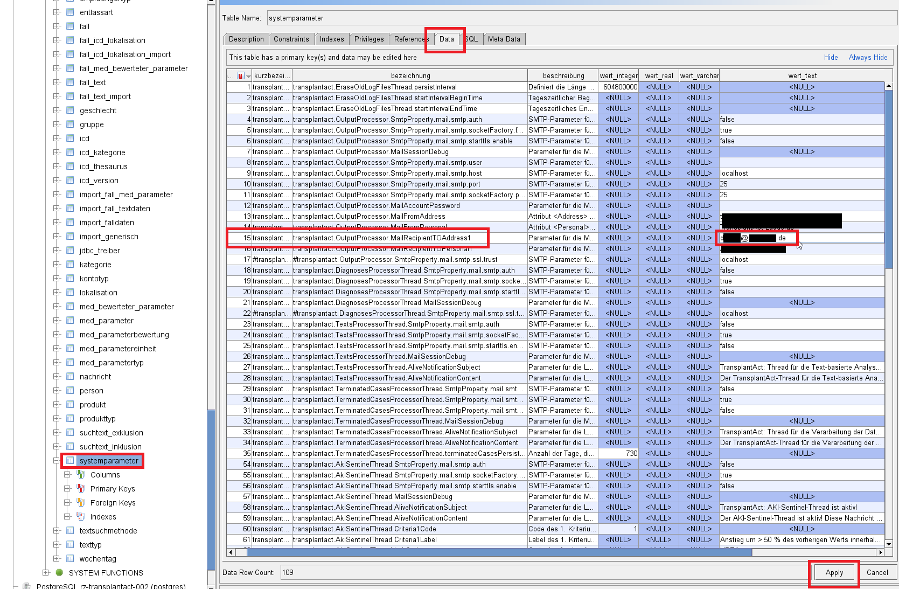Click the Foreign Keys node icon
Screen dimensions: 899x589
click(x=81, y=503)
